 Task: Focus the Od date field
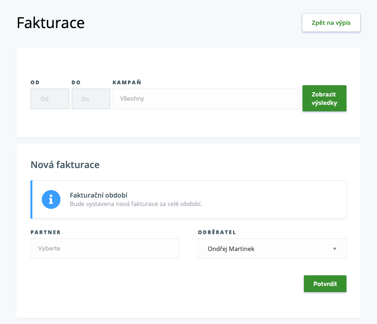point(50,99)
